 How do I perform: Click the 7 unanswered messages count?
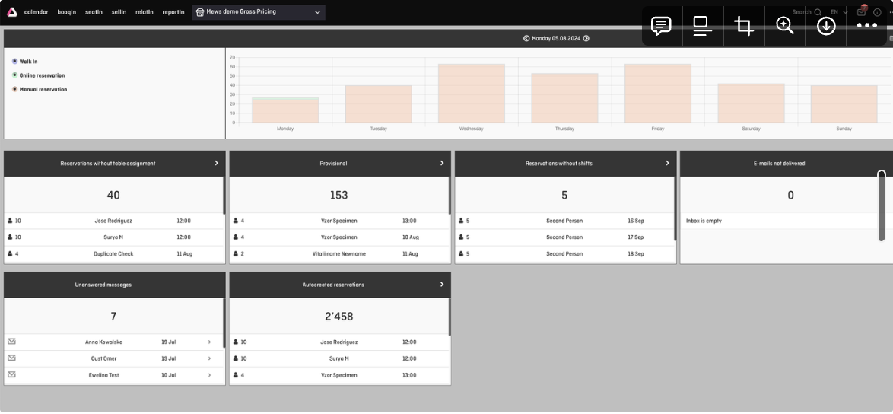coord(113,316)
